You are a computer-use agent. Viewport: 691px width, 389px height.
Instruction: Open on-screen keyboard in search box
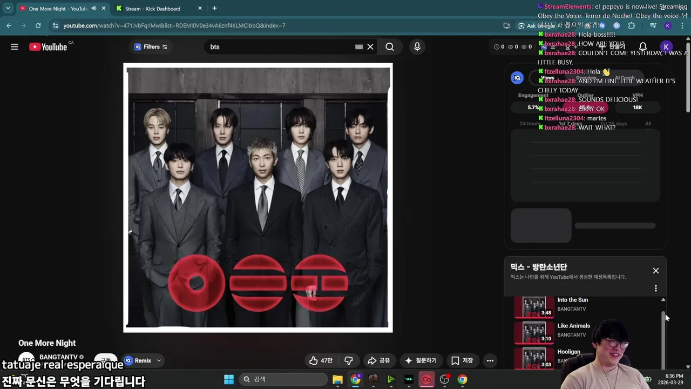coord(359,47)
